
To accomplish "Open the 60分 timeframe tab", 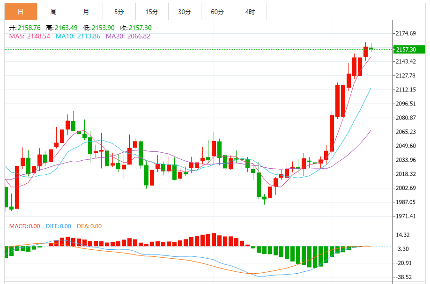I will (x=217, y=12).
